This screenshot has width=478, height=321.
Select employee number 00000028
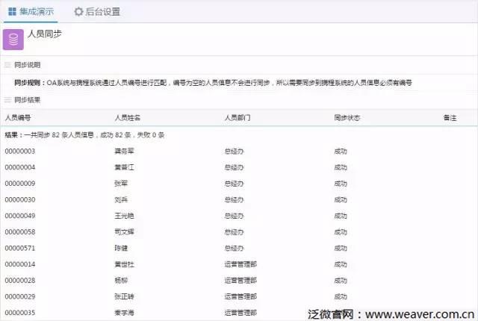click(x=20, y=280)
